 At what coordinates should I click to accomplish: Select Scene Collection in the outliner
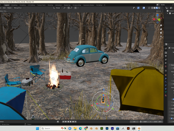[170, 11]
